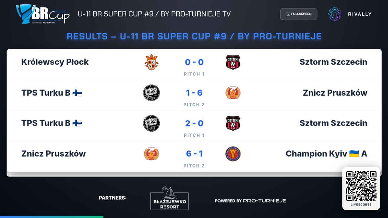This screenshot has width=388, height=218.
Task: Select the 0 - 0 score result
Action: 194,62
